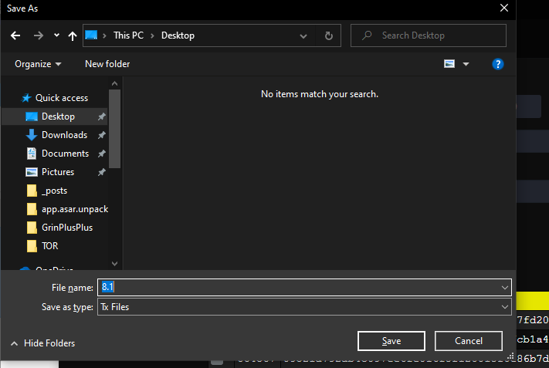Click the pin icon beside Documents
This screenshot has width=549, height=368.
(101, 154)
